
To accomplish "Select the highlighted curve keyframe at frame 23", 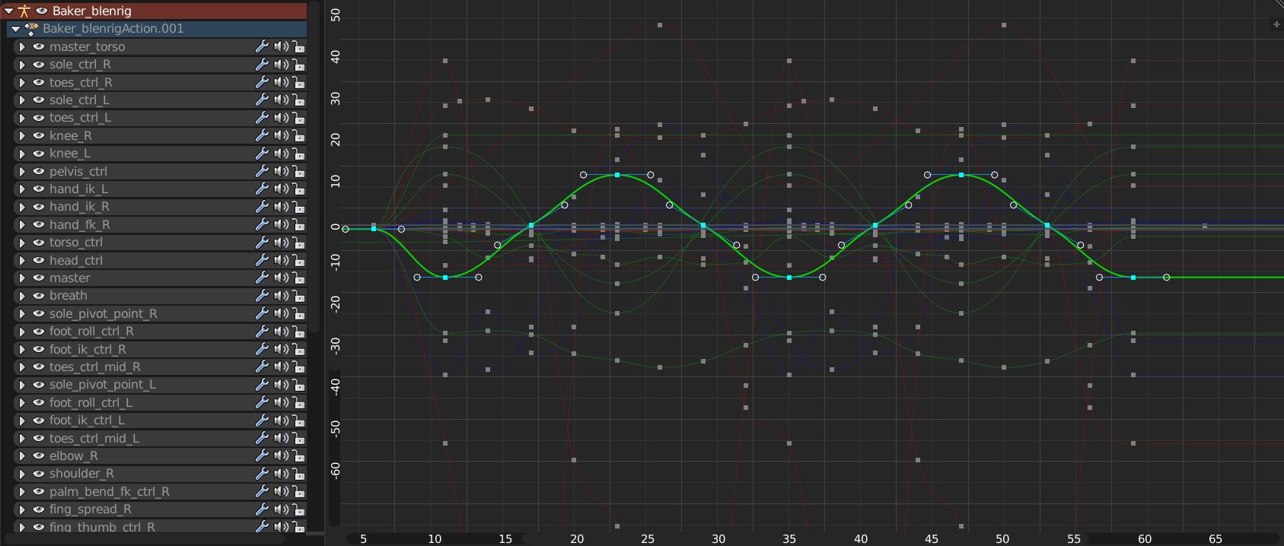I will coord(617,175).
